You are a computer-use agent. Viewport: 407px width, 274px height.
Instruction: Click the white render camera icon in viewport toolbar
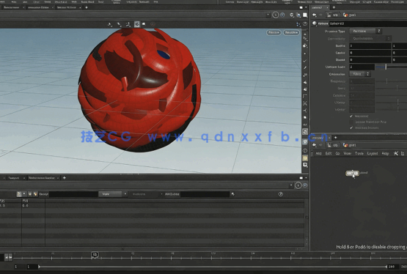click(x=144, y=24)
